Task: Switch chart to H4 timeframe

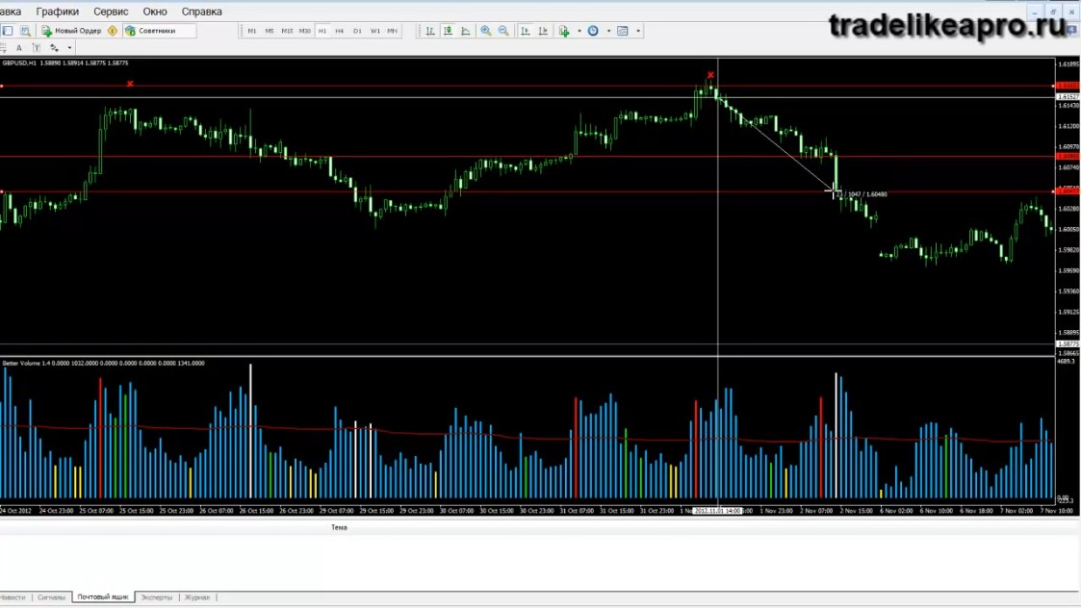Action: click(339, 31)
